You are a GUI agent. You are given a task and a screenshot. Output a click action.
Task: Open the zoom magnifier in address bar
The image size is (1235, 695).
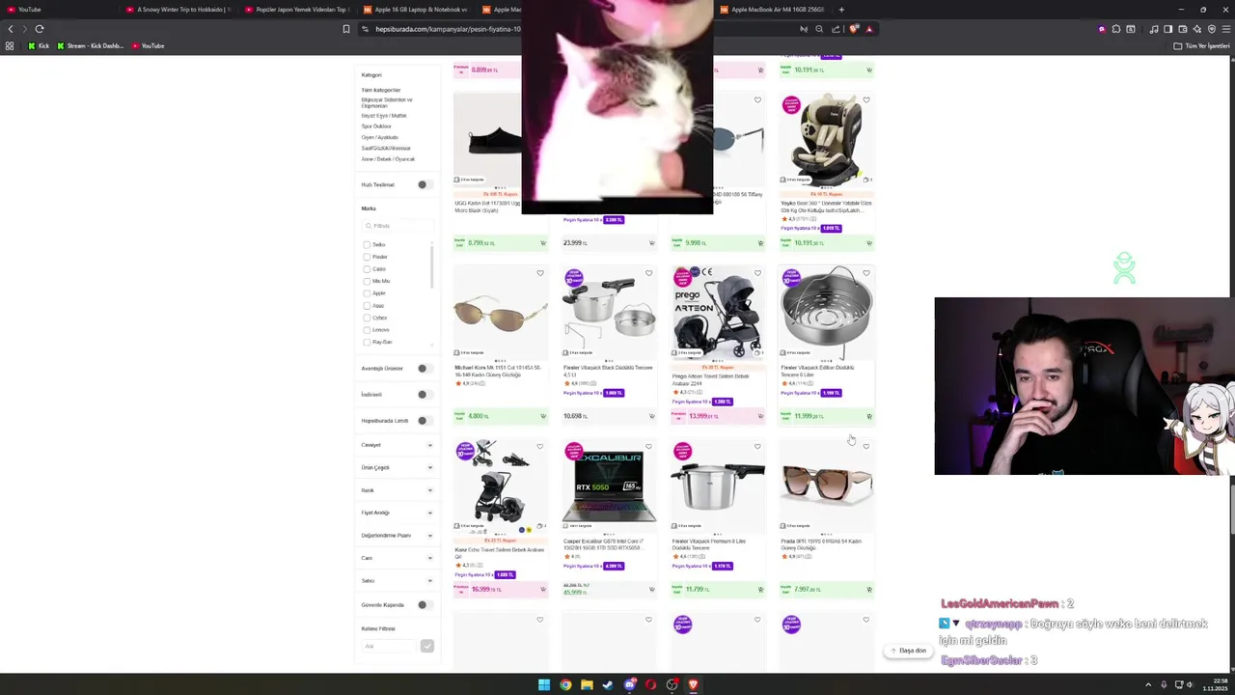coord(819,29)
